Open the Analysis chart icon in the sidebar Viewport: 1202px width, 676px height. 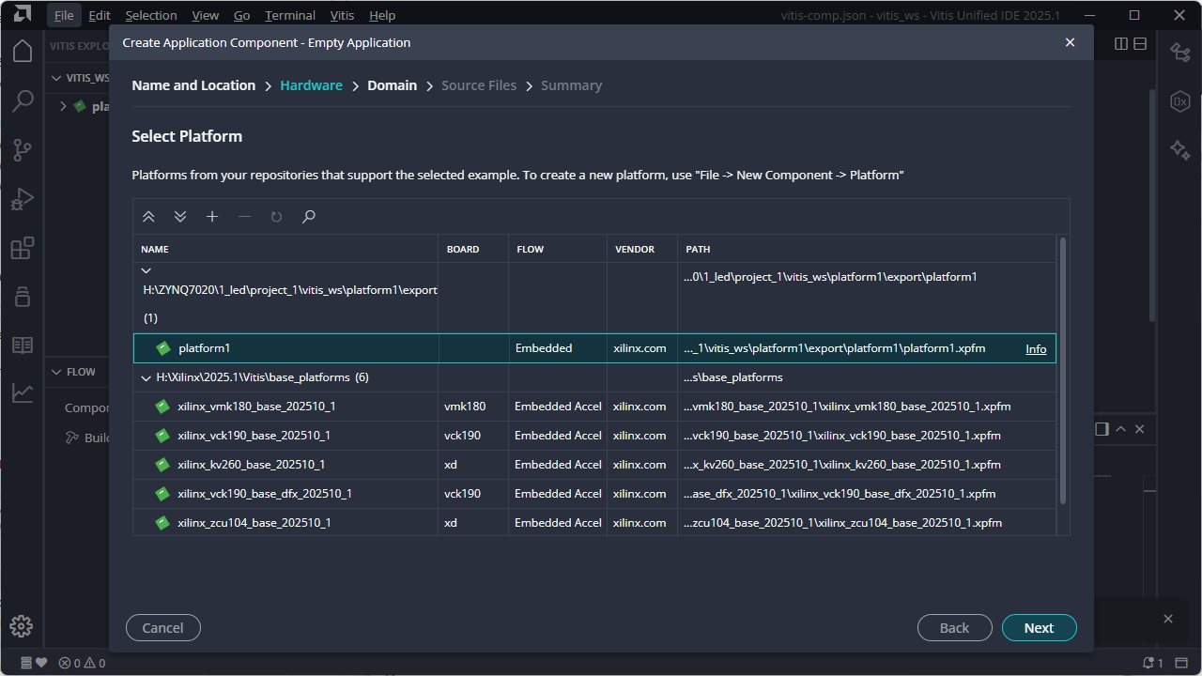[x=22, y=393]
